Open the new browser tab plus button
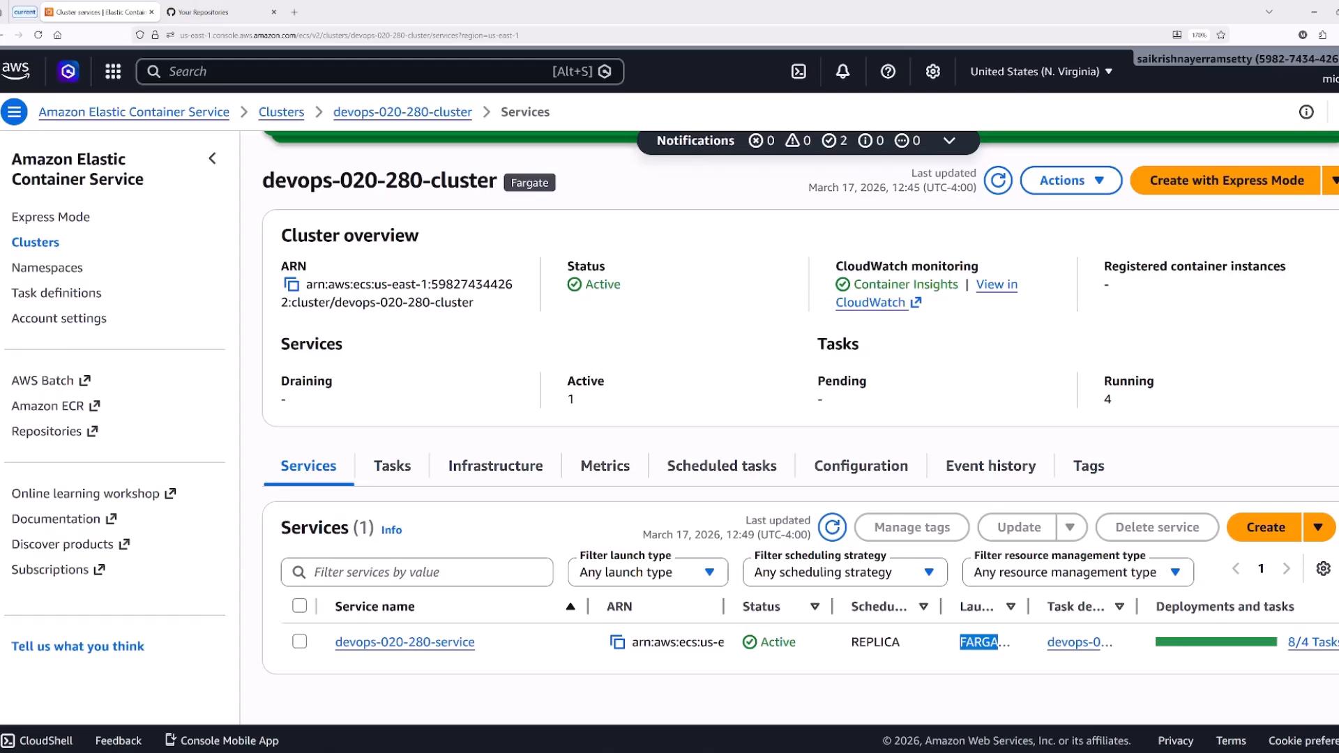Screen dimensions: 1339x753 click(294, 12)
